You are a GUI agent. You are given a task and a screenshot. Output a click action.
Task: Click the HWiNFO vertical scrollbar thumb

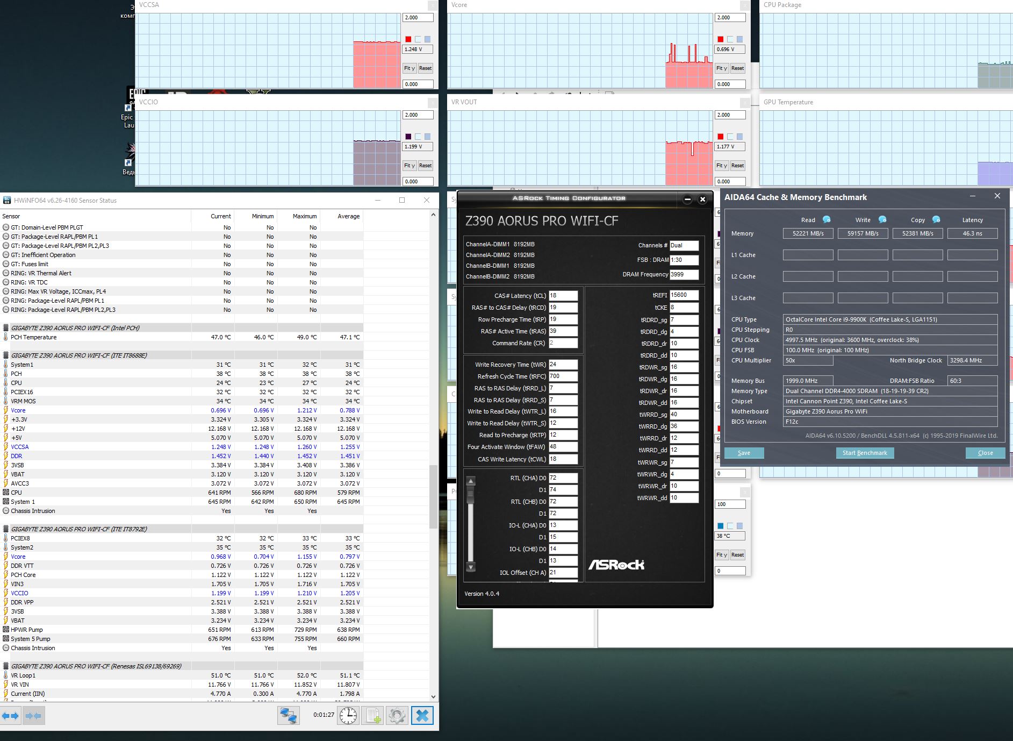[433, 496]
